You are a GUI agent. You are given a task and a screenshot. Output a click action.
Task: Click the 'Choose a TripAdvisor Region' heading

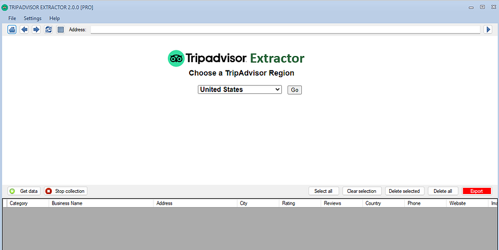(241, 73)
